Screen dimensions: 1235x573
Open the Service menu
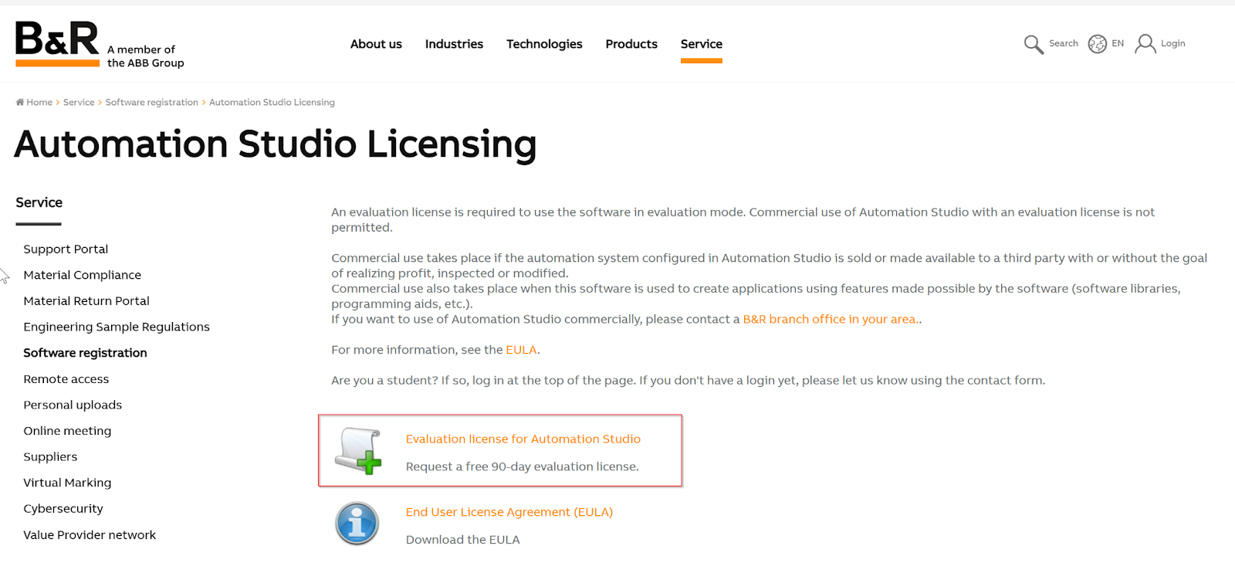coord(702,44)
